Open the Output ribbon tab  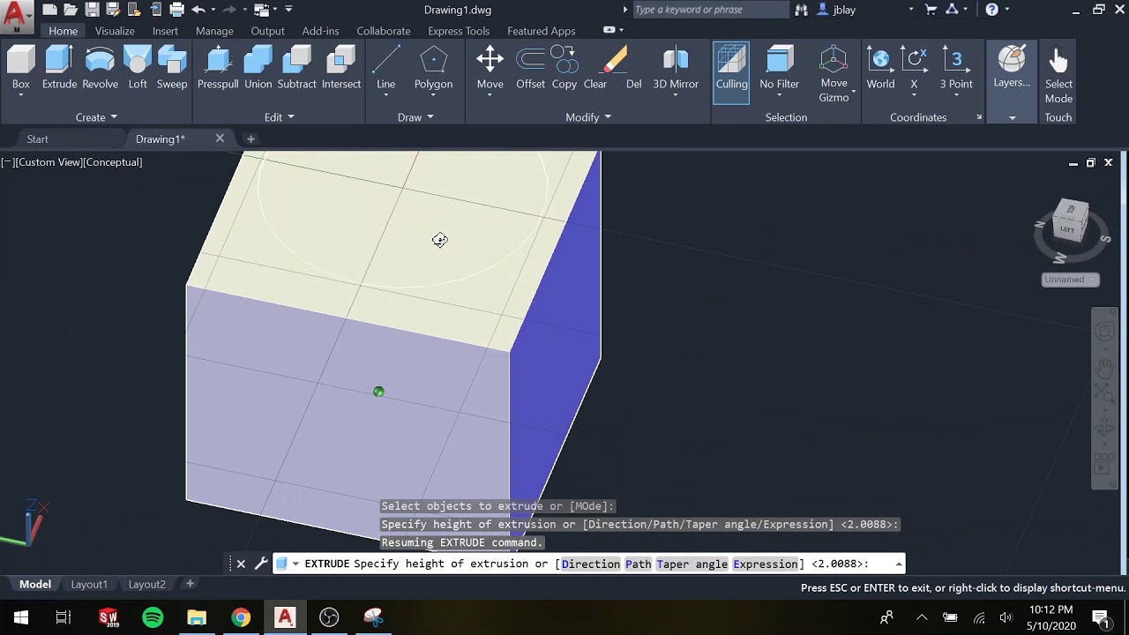[x=267, y=31]
